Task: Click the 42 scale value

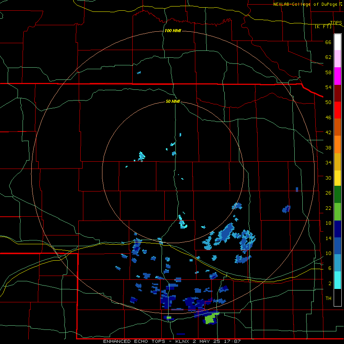Action: pos(328,132)
